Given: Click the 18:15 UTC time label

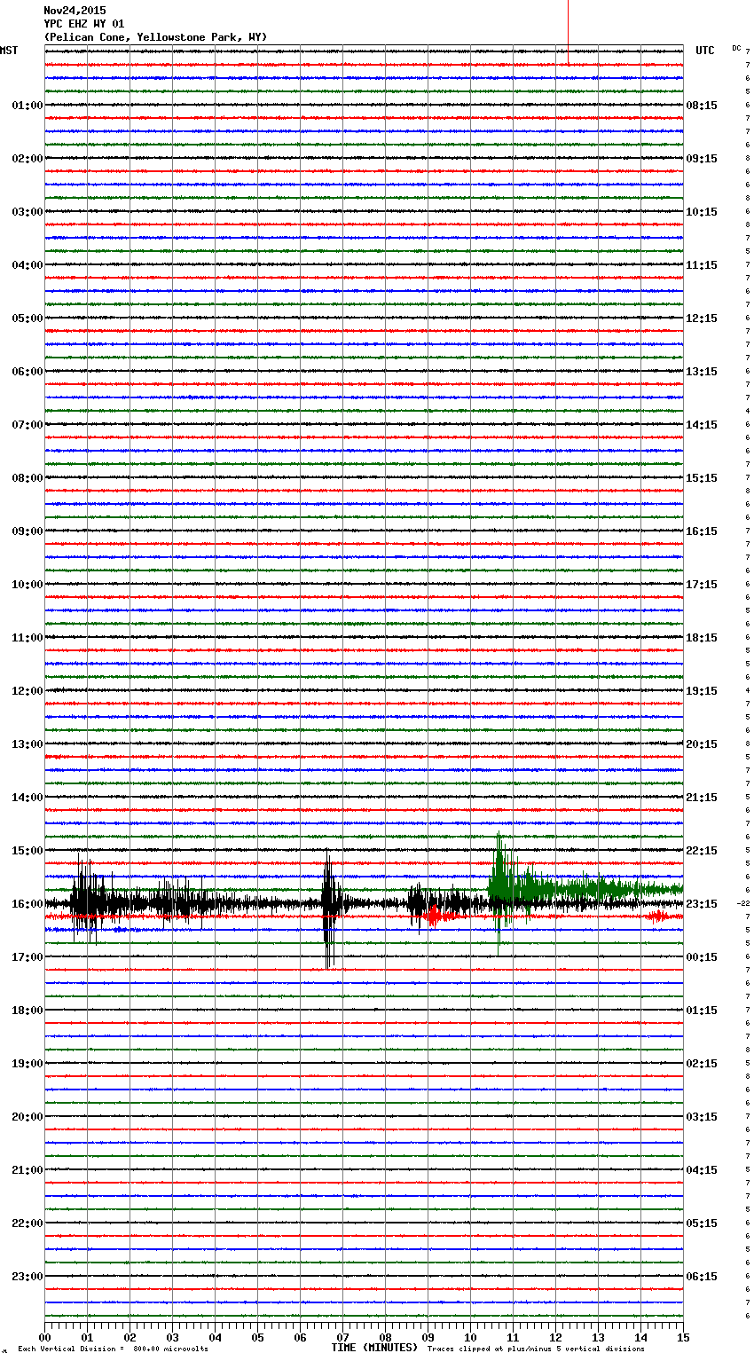Looking at the screenshot, I should [x=702, y=638].
